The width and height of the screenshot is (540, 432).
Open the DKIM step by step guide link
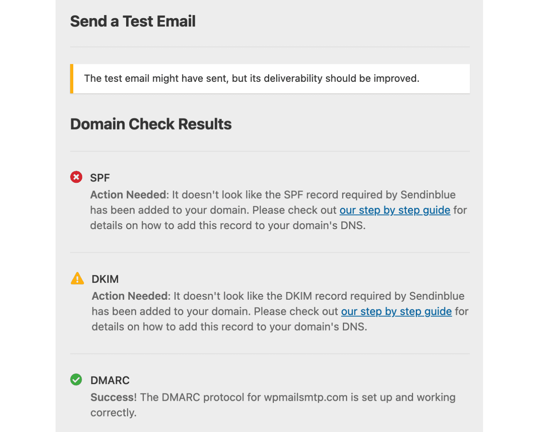pyautogui.click(x=396, y=312)
